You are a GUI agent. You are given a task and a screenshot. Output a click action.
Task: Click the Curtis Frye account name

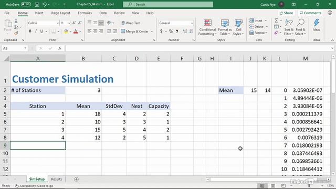click(x=268, y=4)
